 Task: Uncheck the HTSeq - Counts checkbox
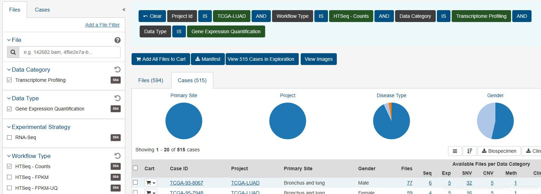9,166
